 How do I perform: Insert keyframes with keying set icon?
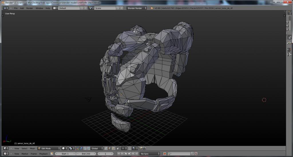tap(192, 154)
